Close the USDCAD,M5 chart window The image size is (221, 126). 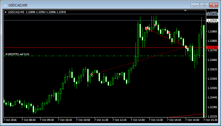click(x=214, y=5)
